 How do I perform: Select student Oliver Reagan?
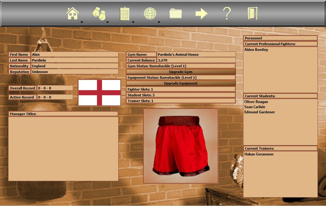coord(256,102)
